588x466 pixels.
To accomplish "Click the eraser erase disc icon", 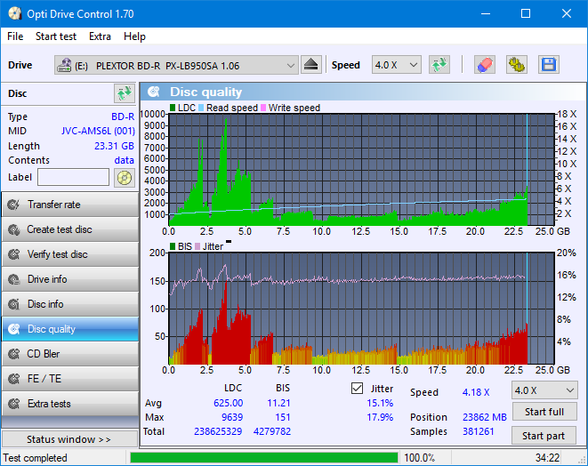I will point(485,65).
